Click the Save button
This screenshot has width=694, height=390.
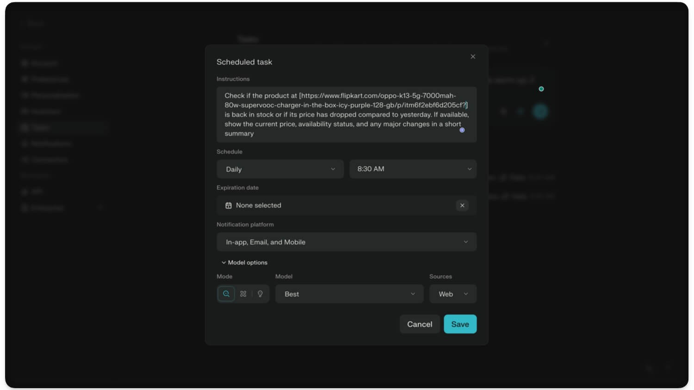460,324
